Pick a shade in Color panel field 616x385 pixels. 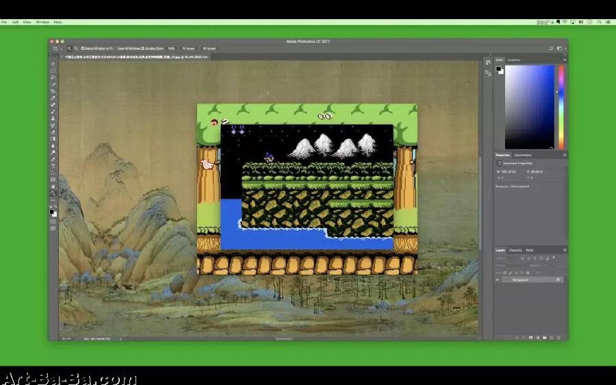click(x=529, y=107)
